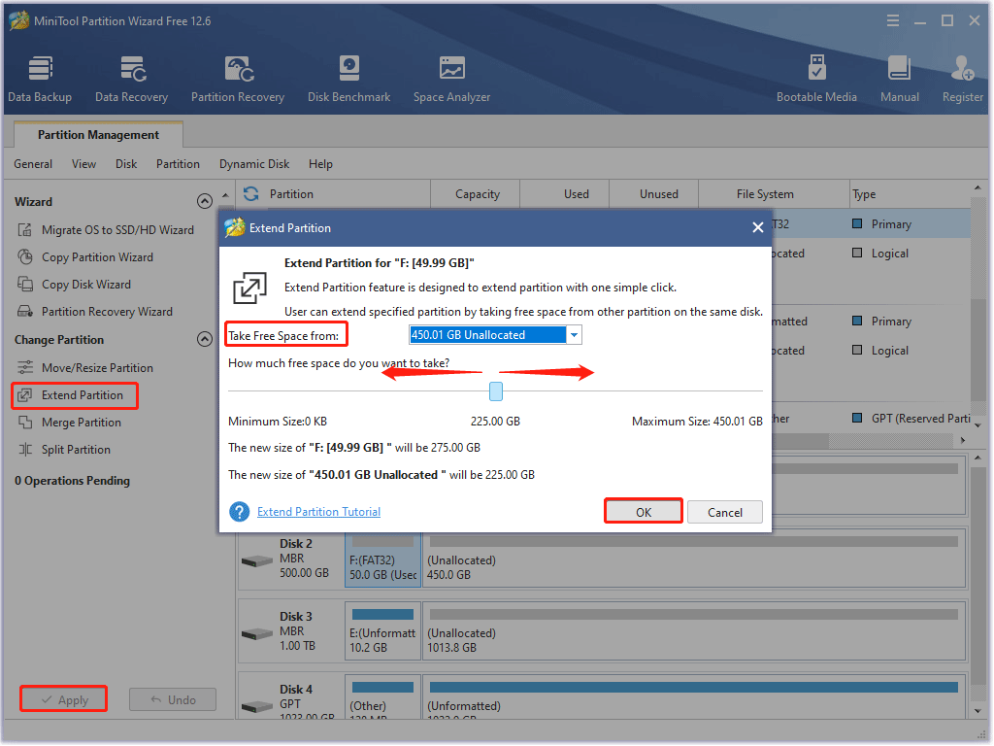Image resolution: width=994 pixels, height=746 pixels.
Task: Select the F:(FAT32) partition on Disk 2
Action: [x=382, y=560]
